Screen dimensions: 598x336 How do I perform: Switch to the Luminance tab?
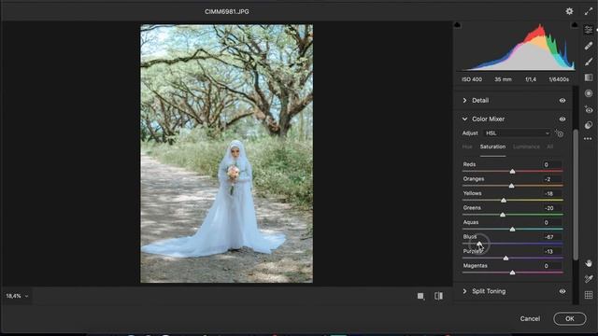(526, 147)
